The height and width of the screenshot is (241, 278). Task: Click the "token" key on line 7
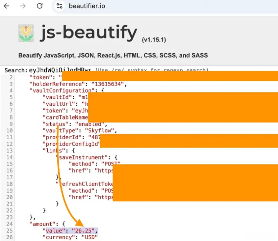tap(54, 110)
